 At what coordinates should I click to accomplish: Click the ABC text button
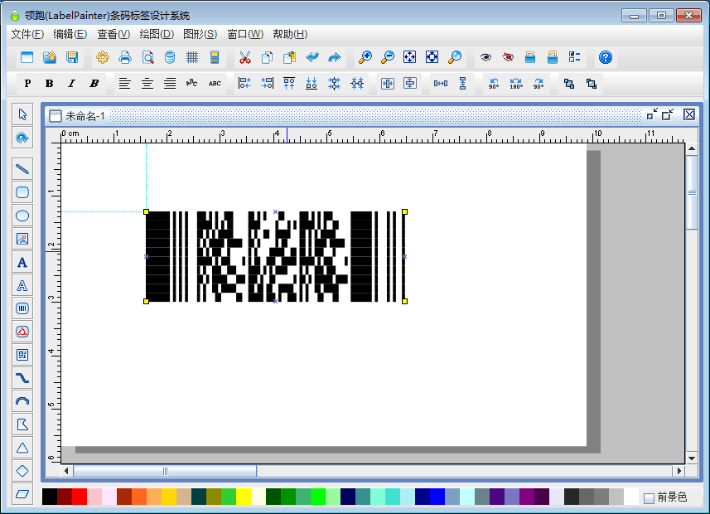(x=215, y=84)
